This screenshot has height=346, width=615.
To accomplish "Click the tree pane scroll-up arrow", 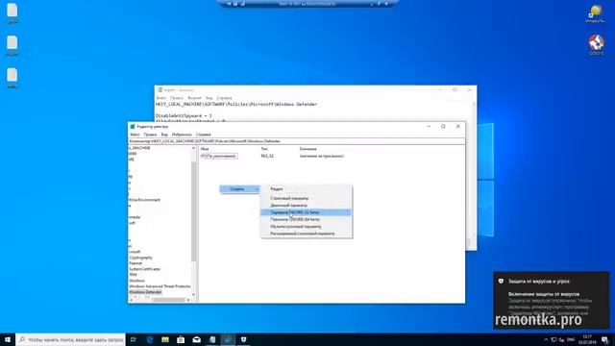I will coord(194,149).
